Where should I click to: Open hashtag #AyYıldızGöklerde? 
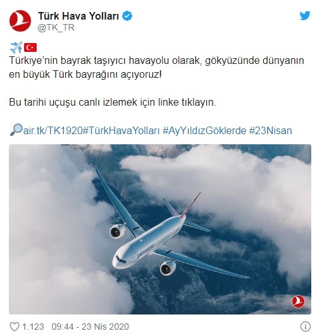[204, 130]
